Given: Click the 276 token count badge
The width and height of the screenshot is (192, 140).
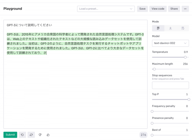Looking at the screenshot, I should [x=143, y=135].
